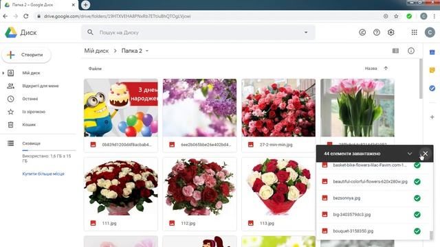Click green checkmark beside bezsonnya.jpg

(x=417, y=198)
